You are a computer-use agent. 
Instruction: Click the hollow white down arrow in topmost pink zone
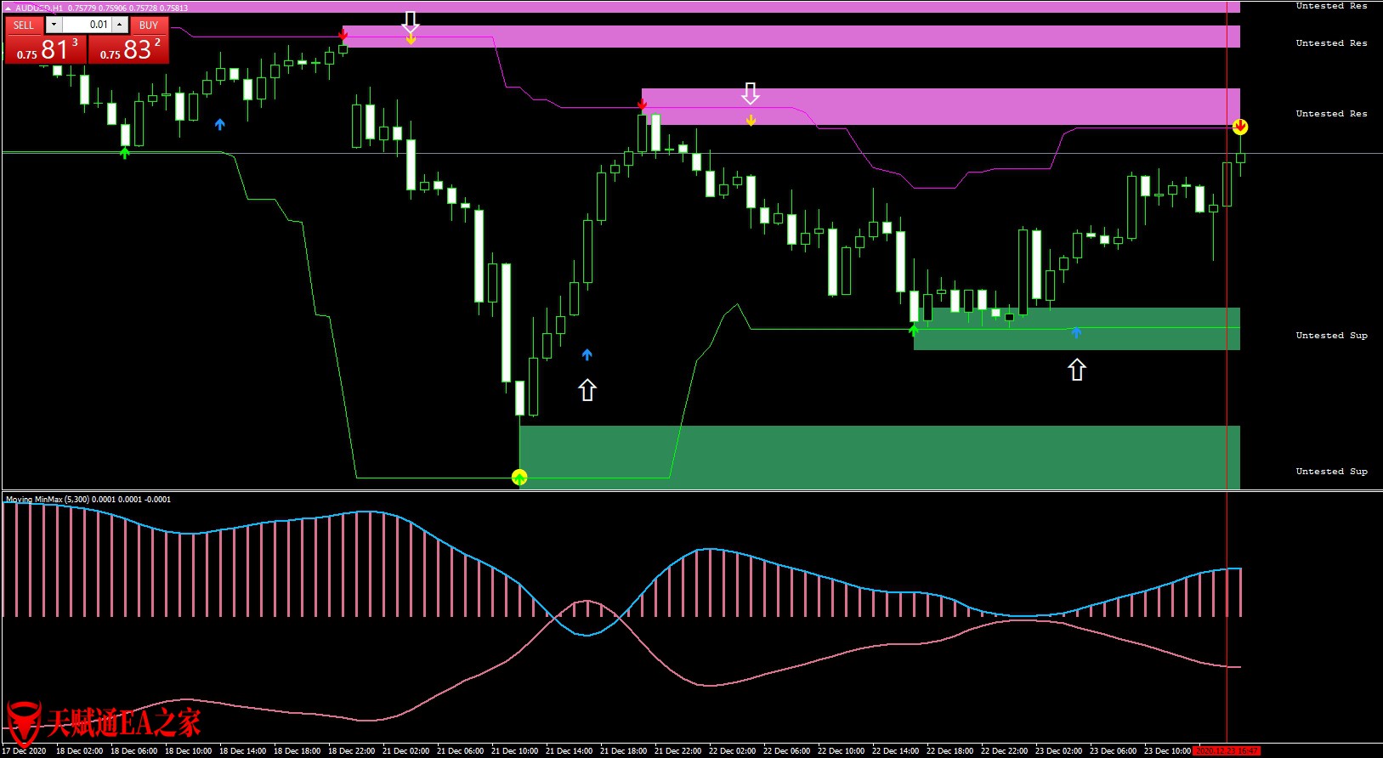pos(411,21)
